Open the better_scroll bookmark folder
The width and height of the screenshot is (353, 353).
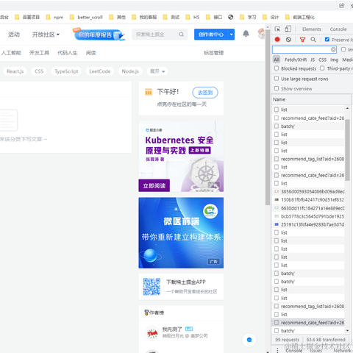pos(86,17)
